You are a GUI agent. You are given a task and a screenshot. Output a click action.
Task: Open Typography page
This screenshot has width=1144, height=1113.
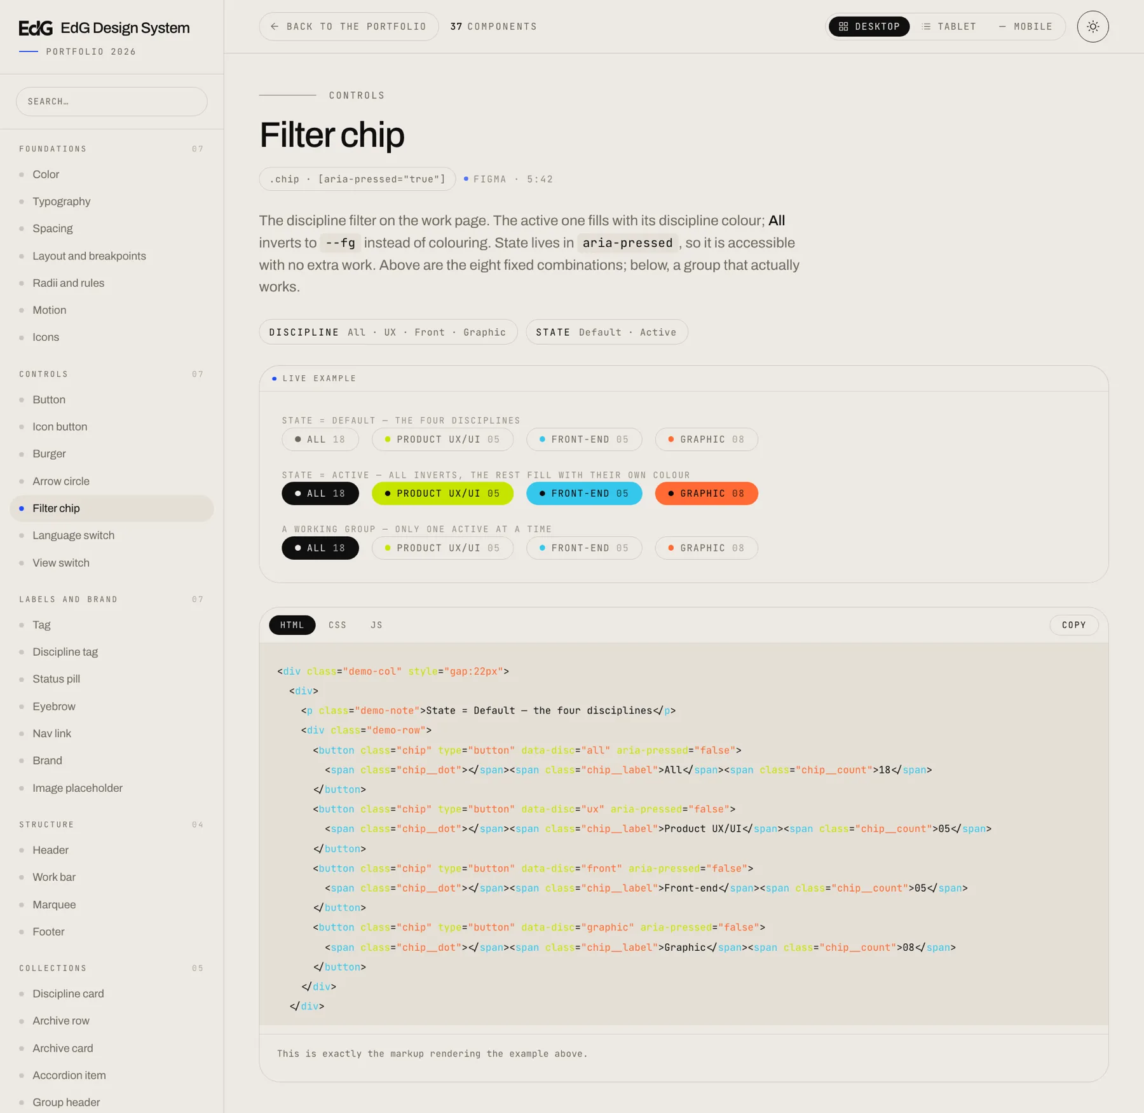point(112,202)
